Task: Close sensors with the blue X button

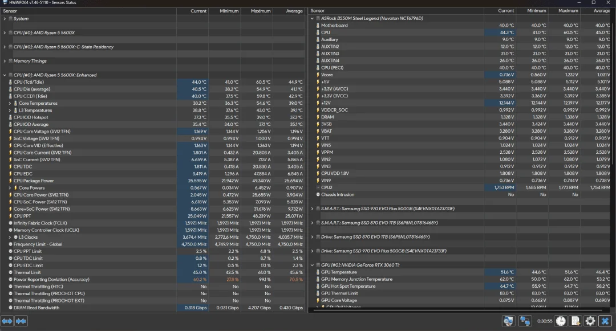Action: tap(605, 321)
